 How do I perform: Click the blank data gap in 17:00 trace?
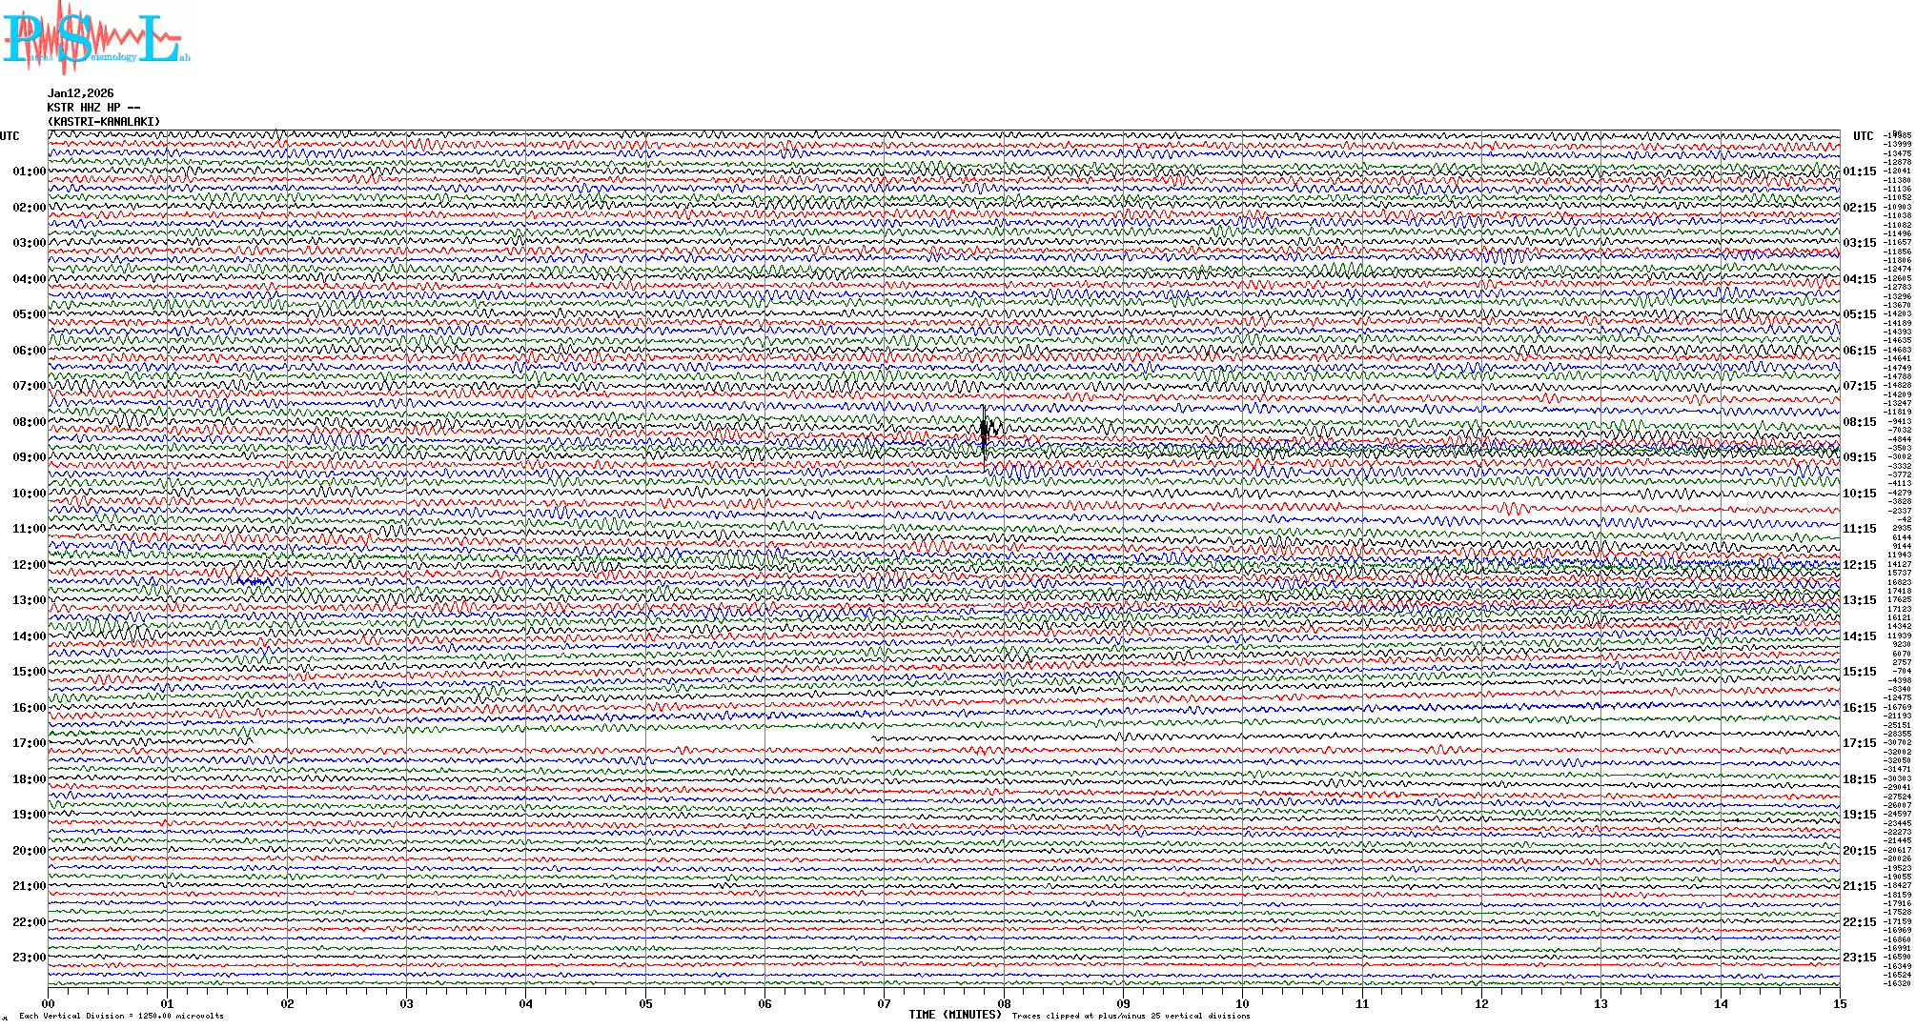point(562,738)
